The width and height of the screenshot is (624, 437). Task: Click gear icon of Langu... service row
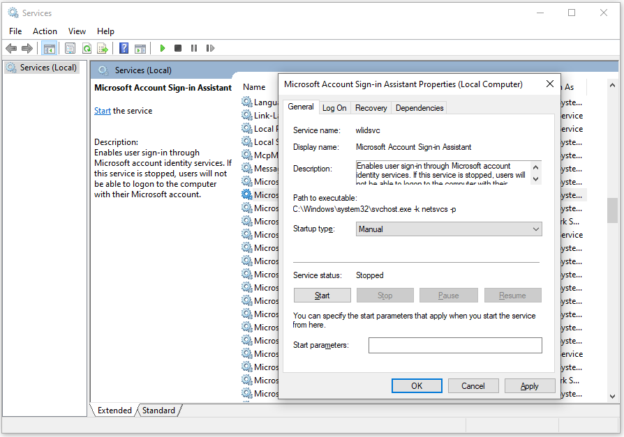(x=247, y=102)
